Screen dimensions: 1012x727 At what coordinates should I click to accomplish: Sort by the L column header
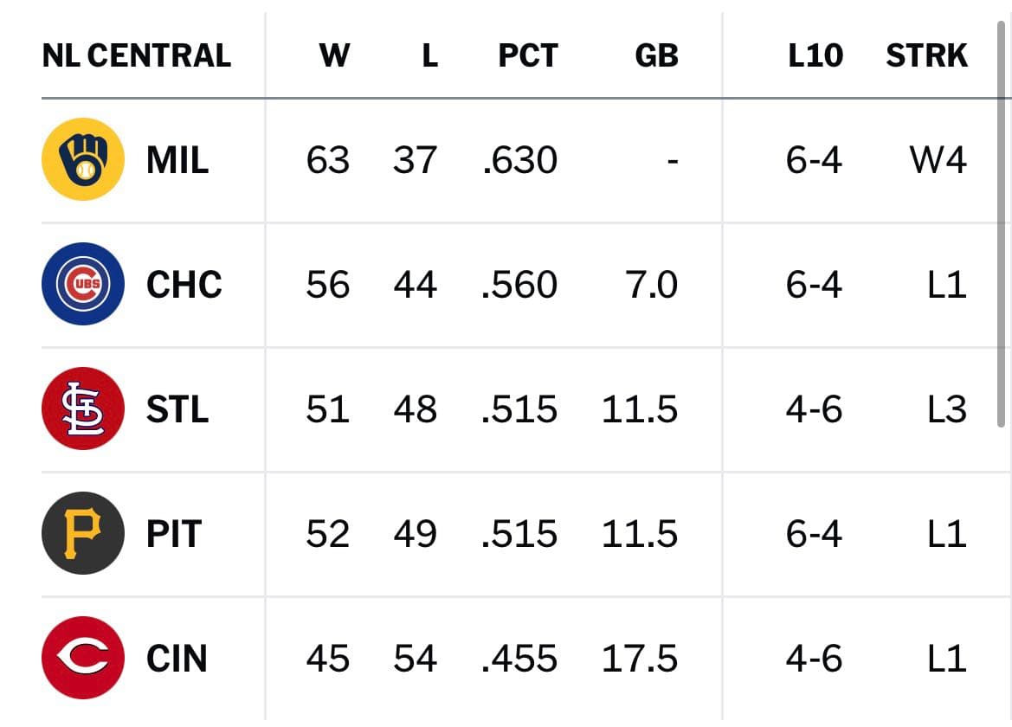pyautogui.click(x=430, y=55)
